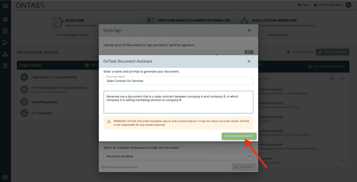The height and width of the screenshot is (182, 357).
Task: Click the OnTask Operations organization icon
Action: click(x=315, y=5)
